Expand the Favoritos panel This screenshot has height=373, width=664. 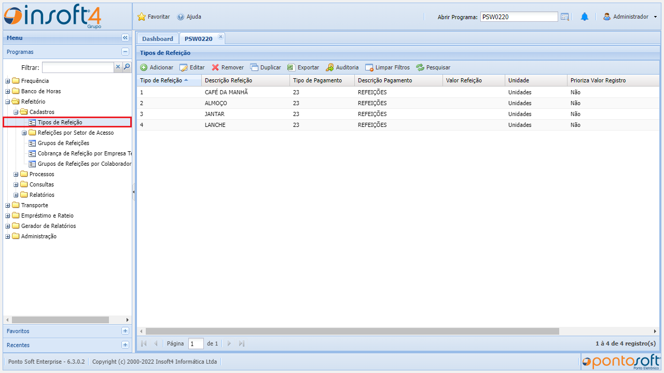125,331
